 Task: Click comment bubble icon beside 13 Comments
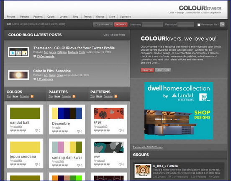click(35, 56)
